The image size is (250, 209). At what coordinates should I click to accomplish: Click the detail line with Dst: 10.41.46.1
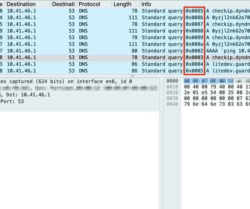tap(80, 95)
